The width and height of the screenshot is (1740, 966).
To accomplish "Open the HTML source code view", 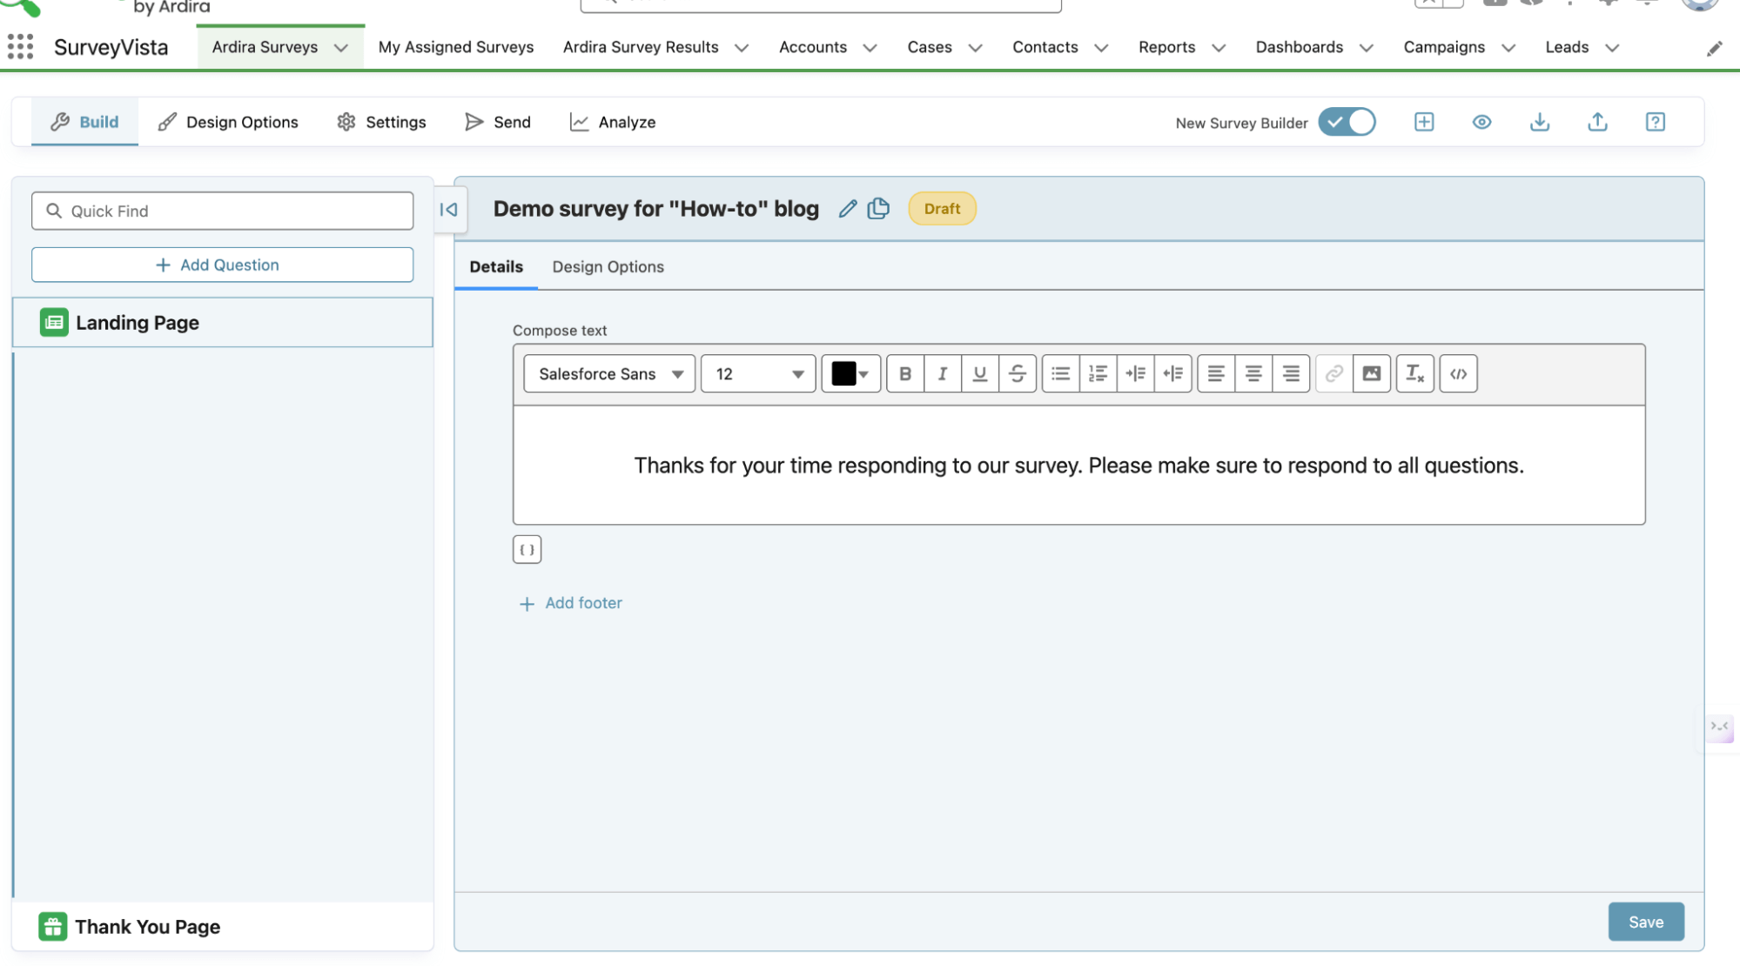I will [1459, 373].
